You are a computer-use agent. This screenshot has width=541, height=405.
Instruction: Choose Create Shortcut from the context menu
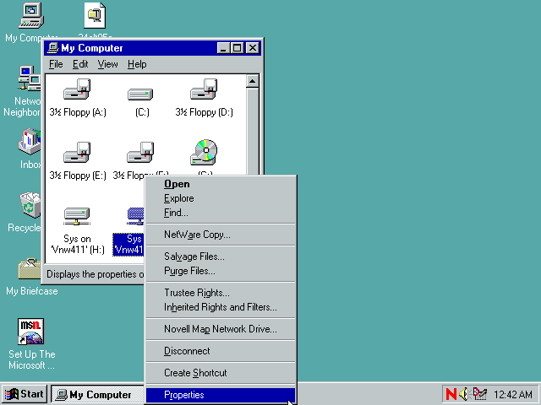221,373
